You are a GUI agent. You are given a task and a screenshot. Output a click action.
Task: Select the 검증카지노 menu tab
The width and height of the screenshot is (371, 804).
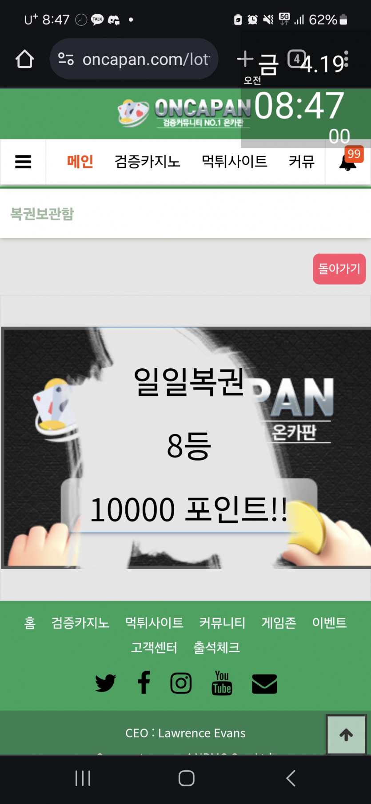[148, 161]
